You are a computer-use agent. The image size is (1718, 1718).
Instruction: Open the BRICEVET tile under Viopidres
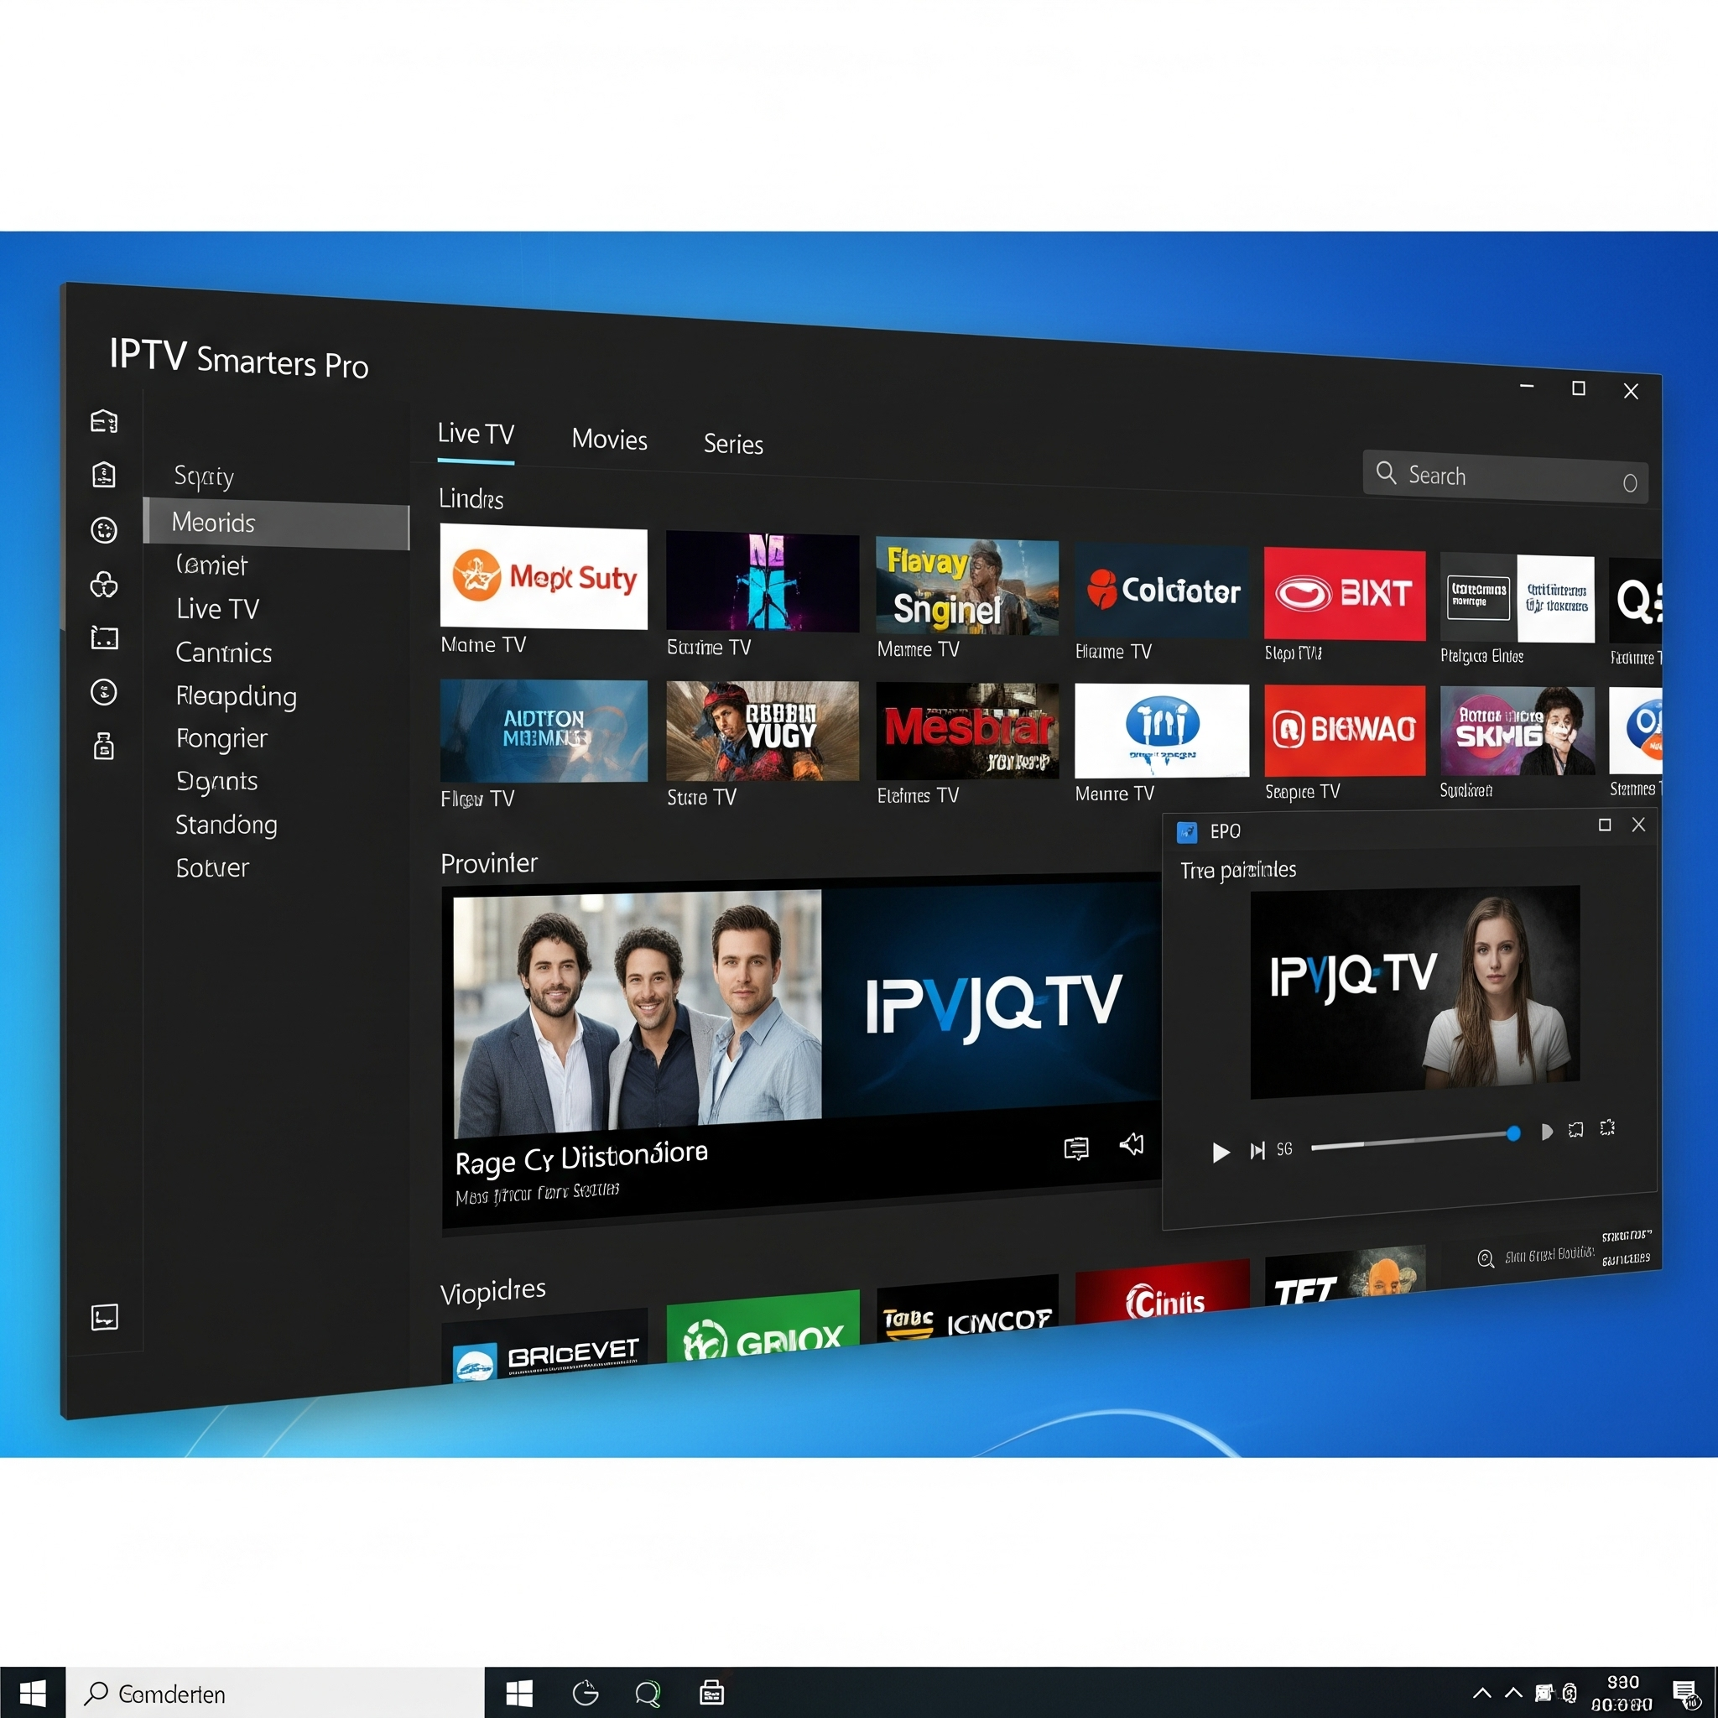tap(544, 1348)
